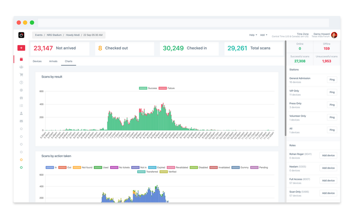Toggle the Used legend series
Screen dimensions: 354x218
coord(101,168)
